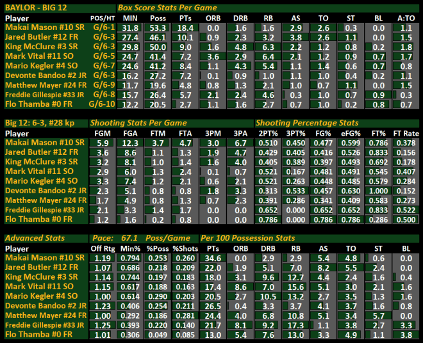Click the BAYLOR - BIG 12 title cell
This screenshot has width=423, height=343.
(x=60, y=8)
